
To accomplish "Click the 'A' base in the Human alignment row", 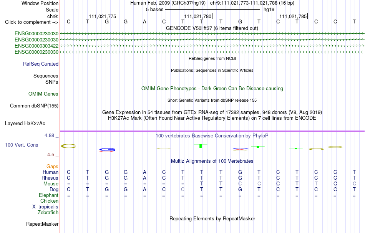I will click(144, 172).
